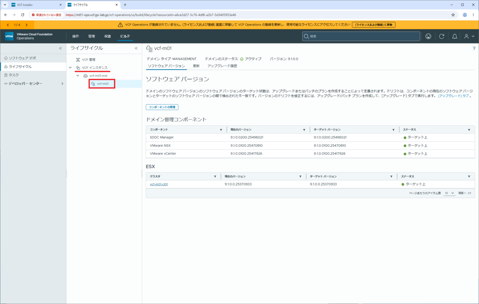Switch to the 更新 tab
The image size is (479, 304).
coord(196,66)
